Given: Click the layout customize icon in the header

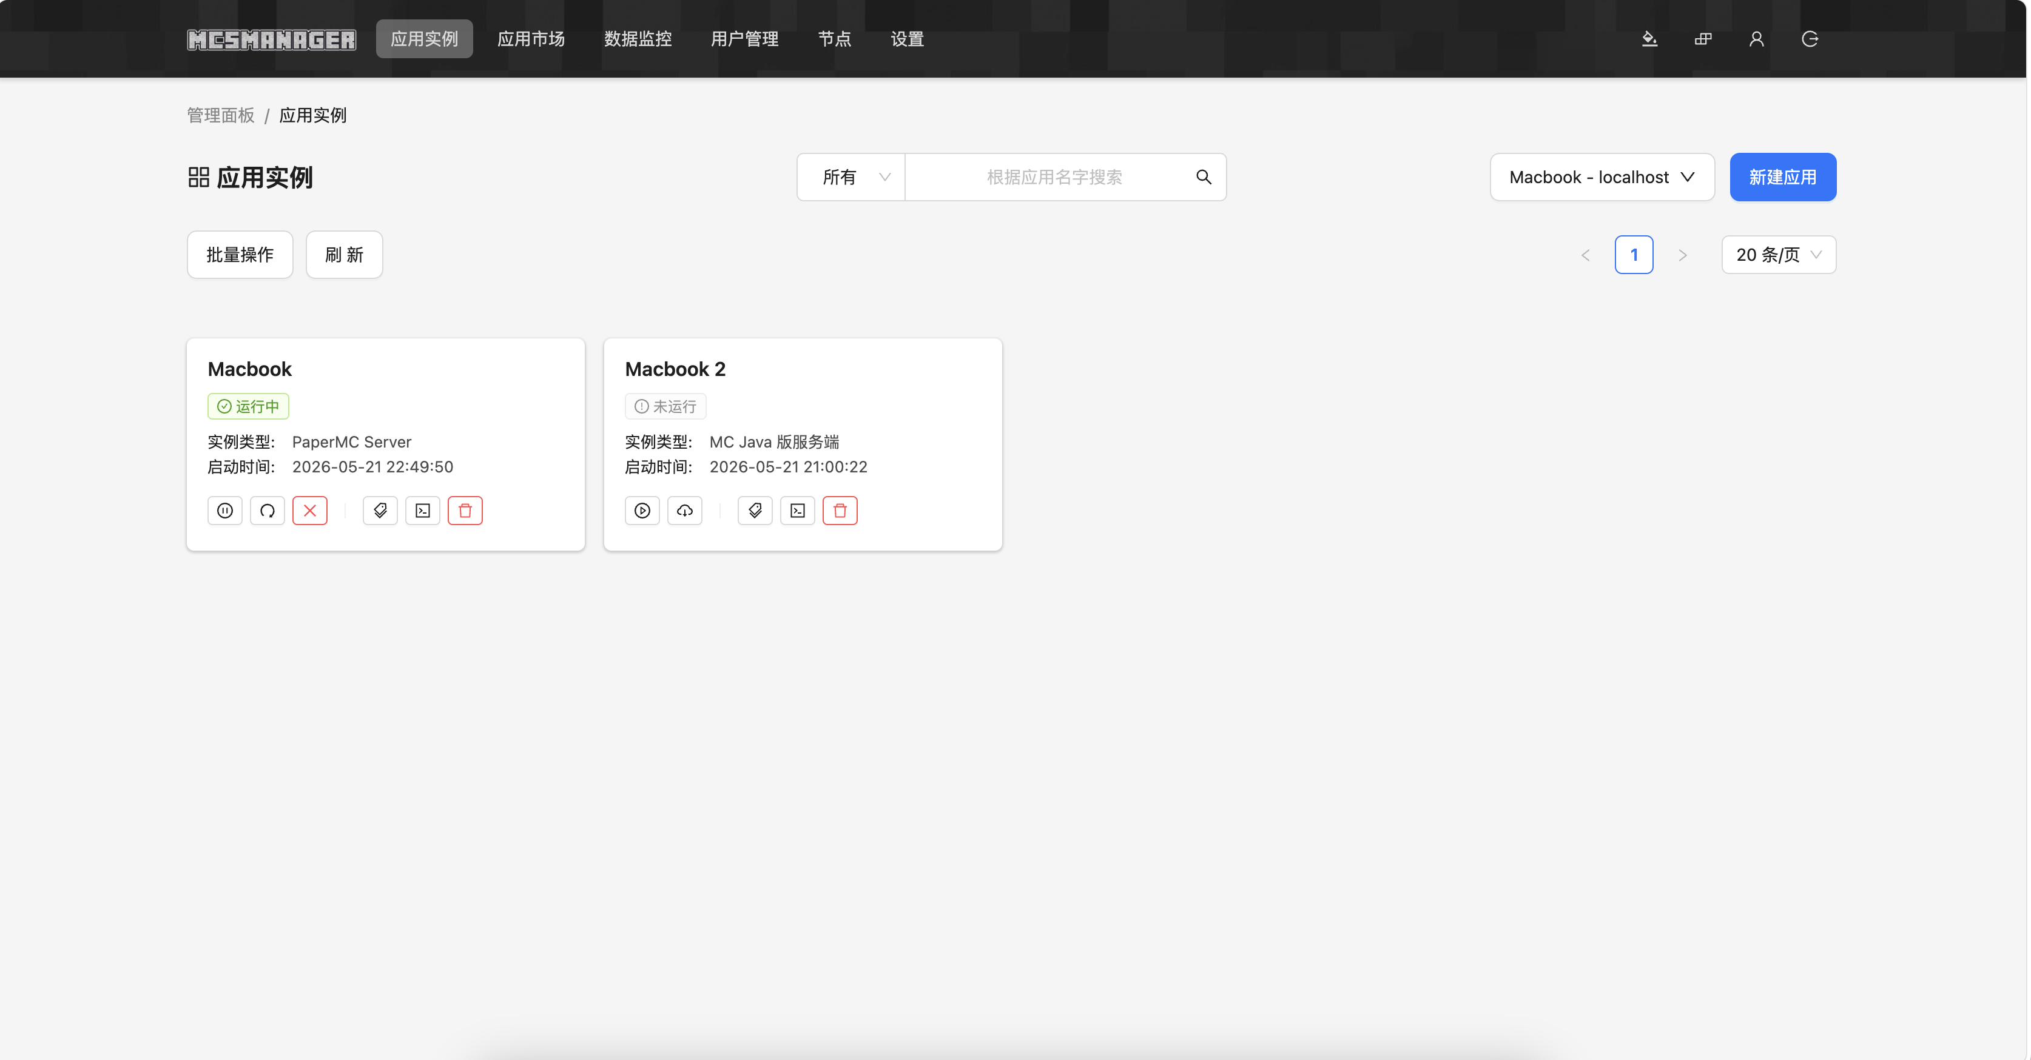Looking at the screenshot, I should [x=1703, y=39].
